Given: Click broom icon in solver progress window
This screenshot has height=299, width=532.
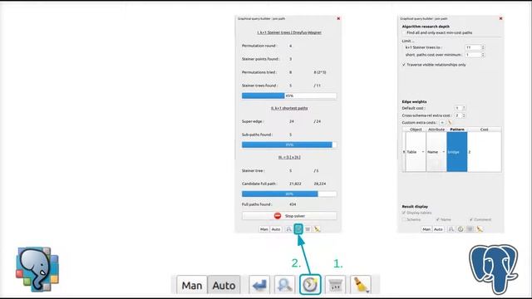Looking at the screenshot, I should click(317, 229).
